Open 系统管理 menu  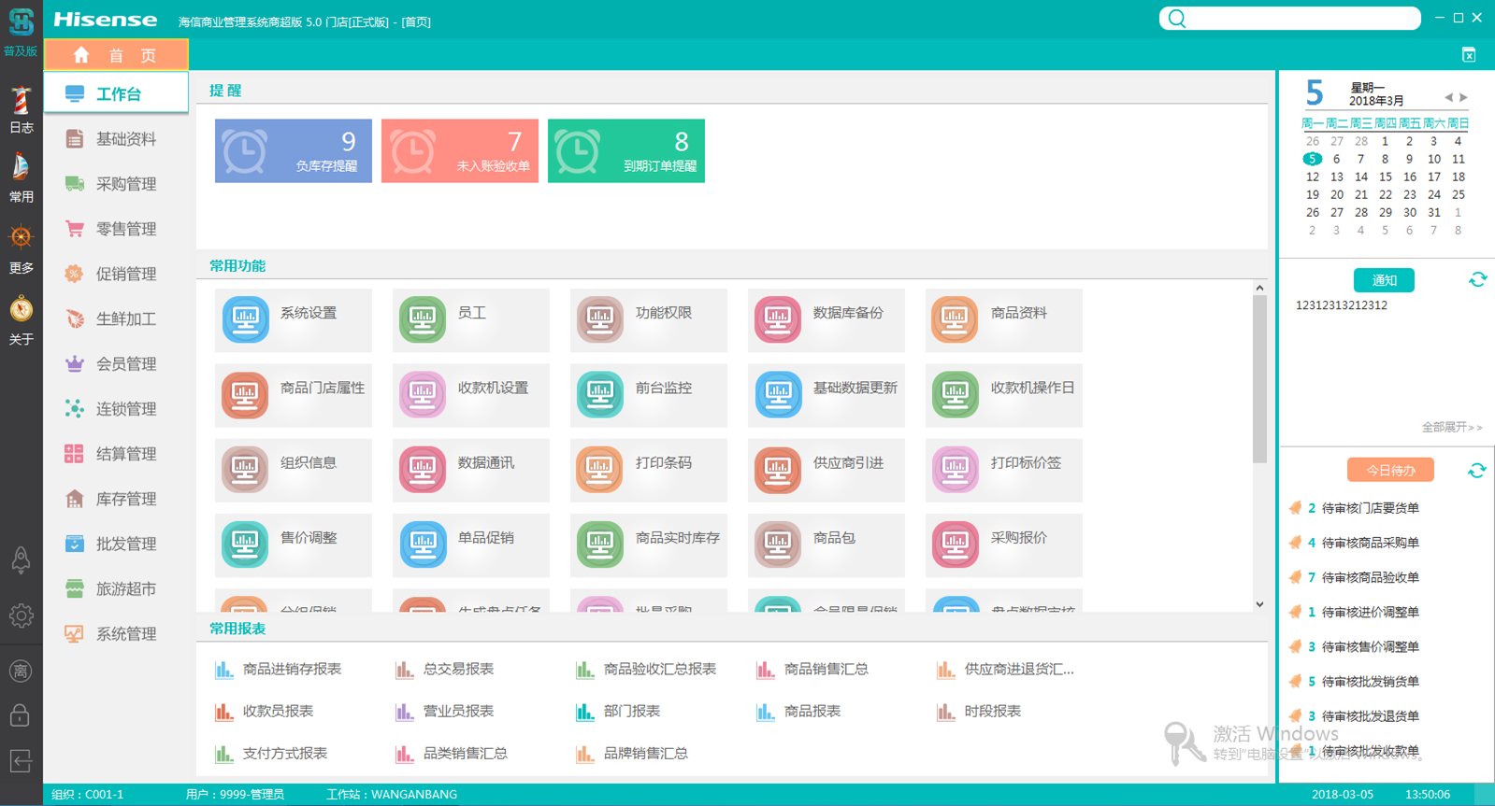click(x=117, y=634)
